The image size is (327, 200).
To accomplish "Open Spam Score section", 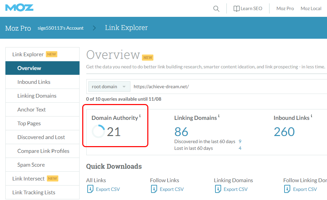I will 42,165.
